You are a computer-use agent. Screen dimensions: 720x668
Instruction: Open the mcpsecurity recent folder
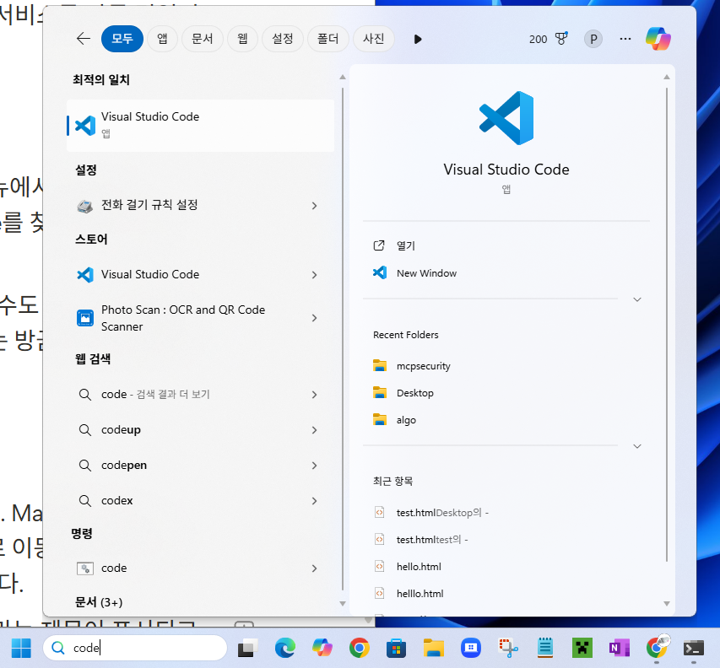coord(423,366)
